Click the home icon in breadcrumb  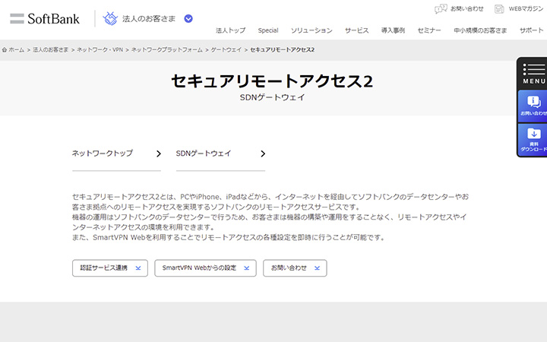(5, 50)
